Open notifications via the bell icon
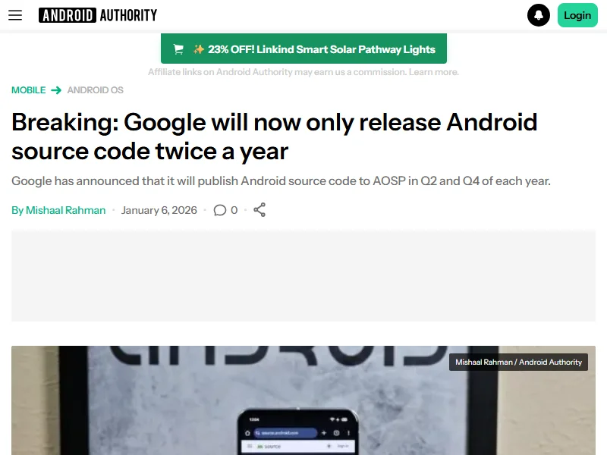 click(539, 15)
